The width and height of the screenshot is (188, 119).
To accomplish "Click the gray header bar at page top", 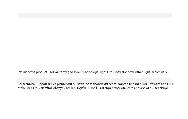I will point(95,15).
